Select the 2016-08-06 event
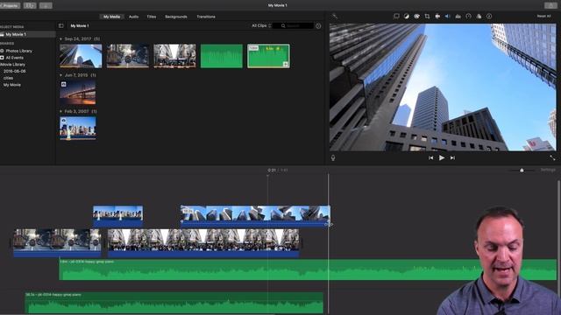Screen dimensions: 561x315 coord(14,71)
